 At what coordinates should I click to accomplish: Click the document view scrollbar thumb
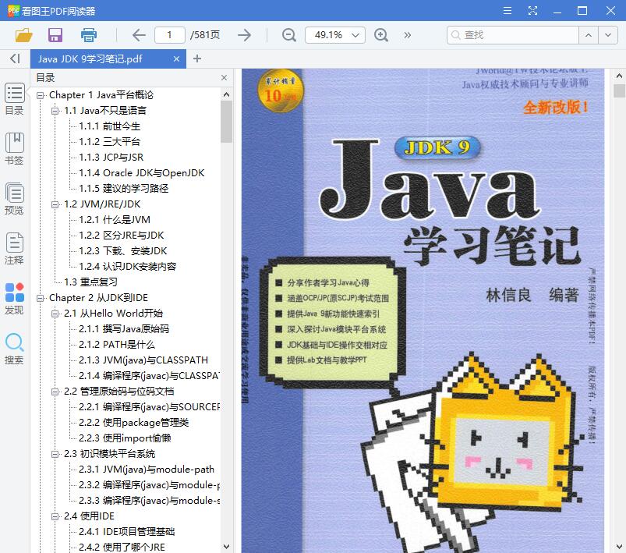point(619,90)
